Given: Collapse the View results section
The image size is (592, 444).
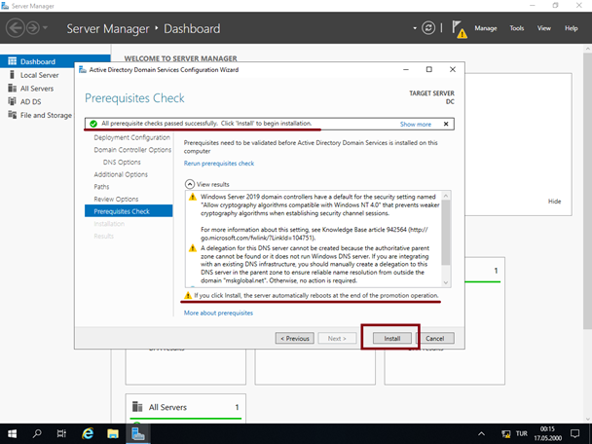Looking at the screenshot, I should pyautogui.click(x=190, y=184).
